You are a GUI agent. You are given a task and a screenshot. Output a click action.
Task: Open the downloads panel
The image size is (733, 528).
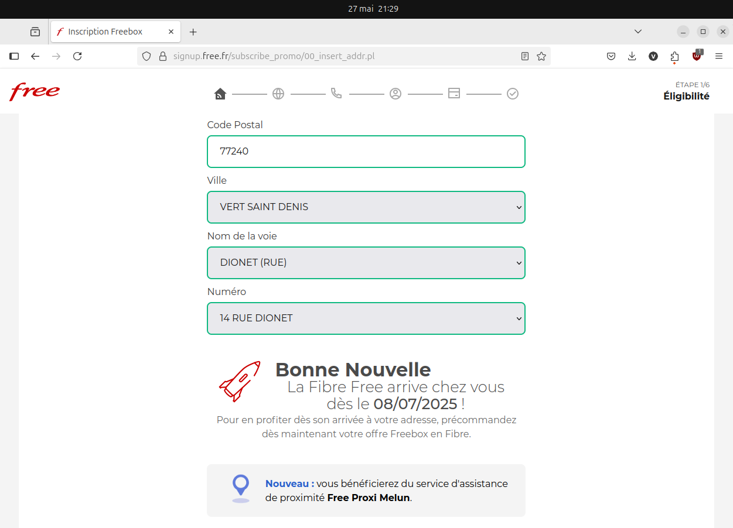(632, 56)
